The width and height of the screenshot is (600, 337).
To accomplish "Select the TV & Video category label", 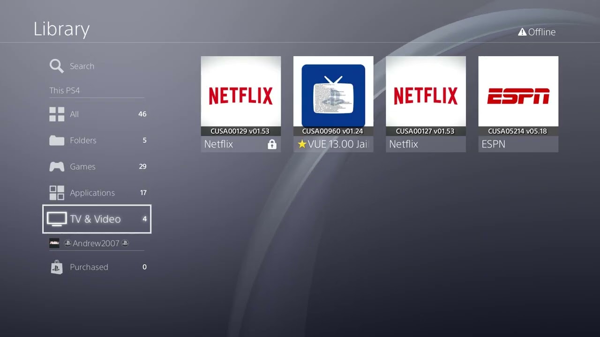I will tap(95, 219).
